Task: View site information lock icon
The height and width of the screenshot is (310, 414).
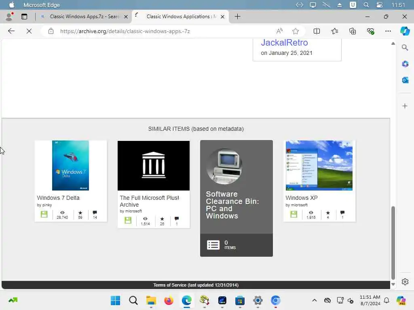Action: (51, 31)
